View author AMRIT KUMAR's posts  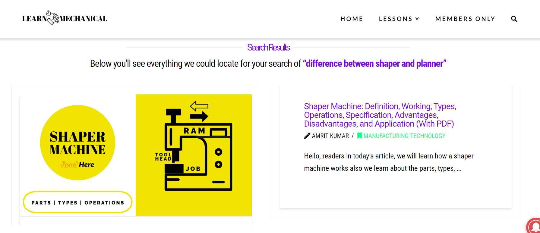pyautogui.click(x=330, y=136)
